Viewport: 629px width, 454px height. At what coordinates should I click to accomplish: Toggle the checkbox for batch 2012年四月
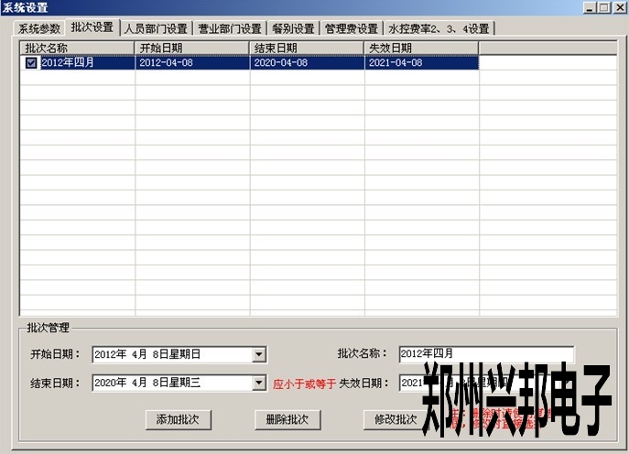coord(31,63)
